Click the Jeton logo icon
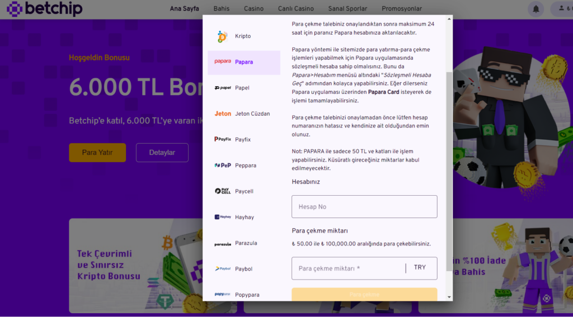The width and height of the screenshot is (573, 317). (x=223, y=113)
